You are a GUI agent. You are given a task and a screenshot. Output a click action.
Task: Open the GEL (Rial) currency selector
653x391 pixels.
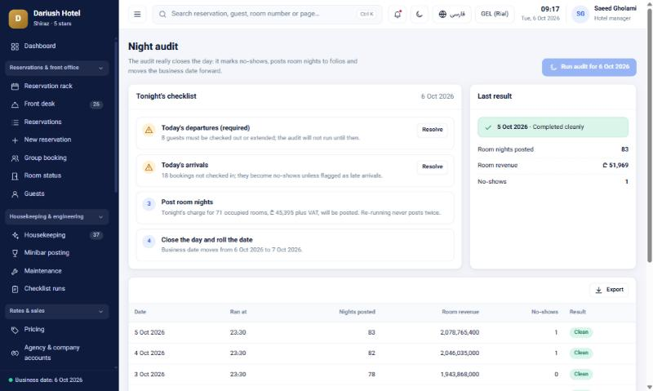pyautogui.click(x=495, y=14)
